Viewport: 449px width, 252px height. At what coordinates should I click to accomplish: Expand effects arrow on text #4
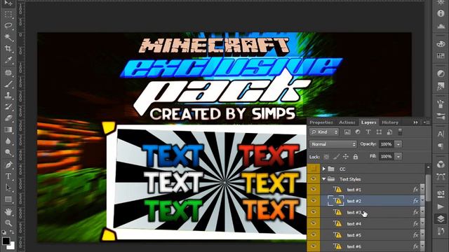[422, 224]
